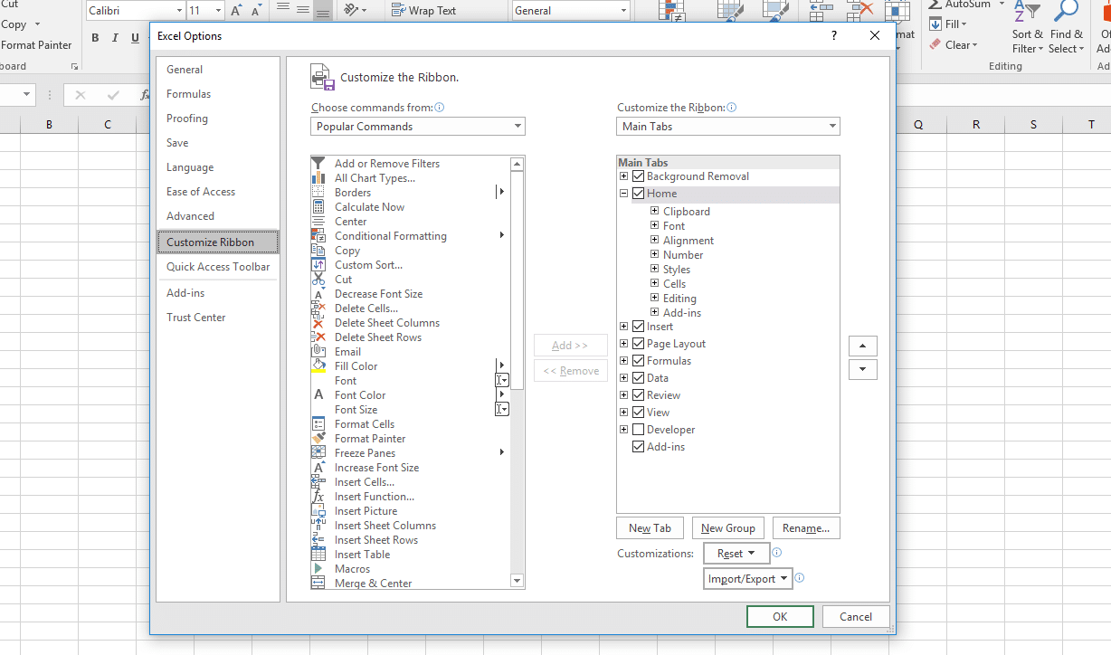This screenshot has height=655, width=1111.
Task: Toggle the Page Layout checkbox
Action: click(639, 344)
